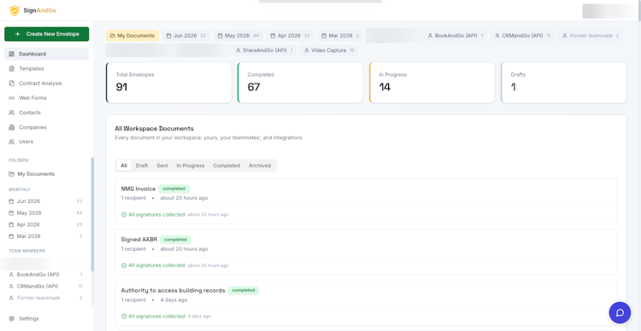Screen dimensions: 641x331
Task: Click checkmark icon in NMG Invoice row
Action: 124,215
